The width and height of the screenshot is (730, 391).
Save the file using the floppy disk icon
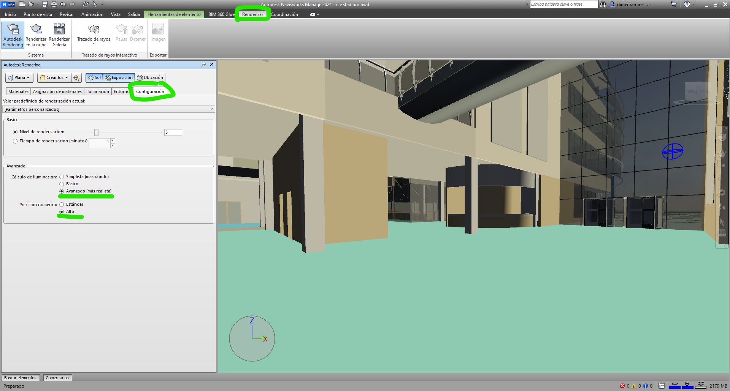click(45, 4)
